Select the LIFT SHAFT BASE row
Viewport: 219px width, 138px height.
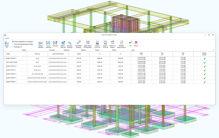click(x=110, y=62)
